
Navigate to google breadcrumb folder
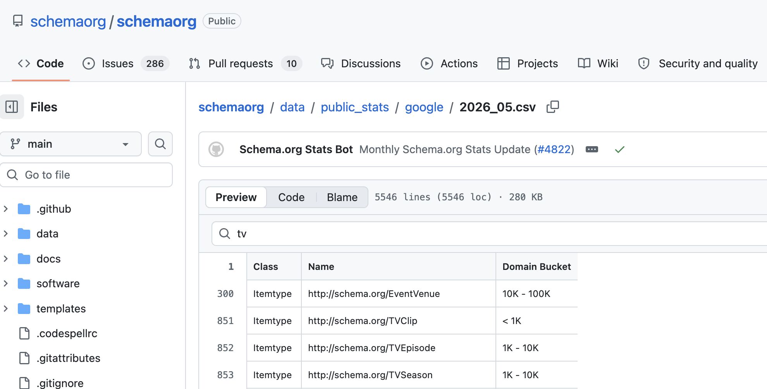[x=424, y=107]
